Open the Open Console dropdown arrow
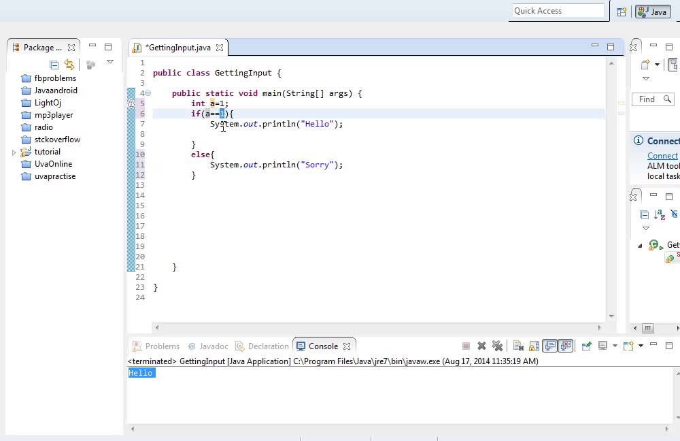680x441 pixels. point(641,346)
